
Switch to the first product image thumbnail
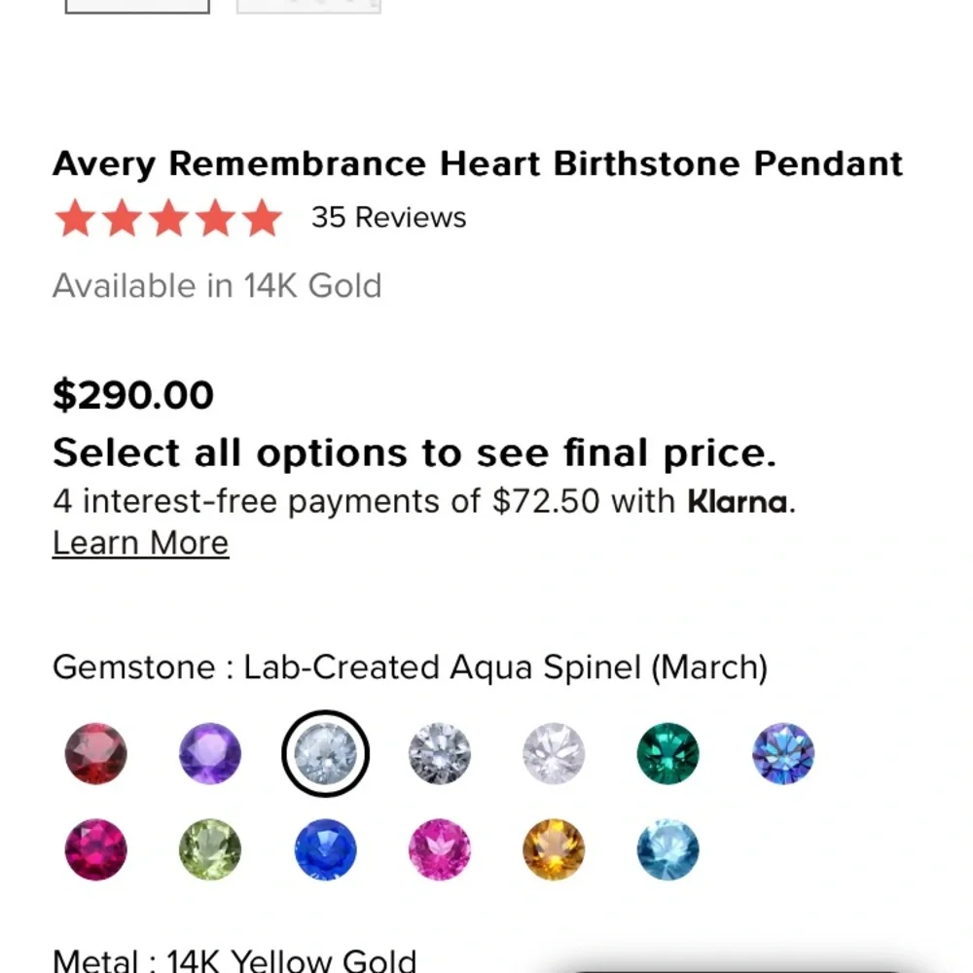click(135, 5)
